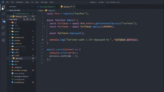The height and width of the screenshot is (92, 164).
Task: Expand the test folder
Action: 22,64
